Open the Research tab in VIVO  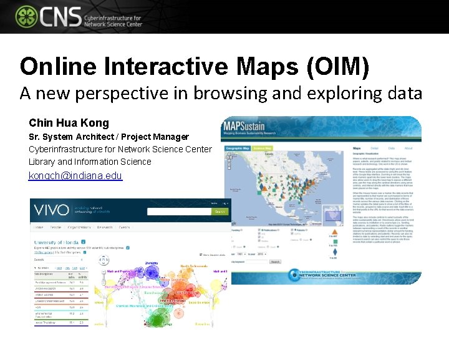click(105, 227)
